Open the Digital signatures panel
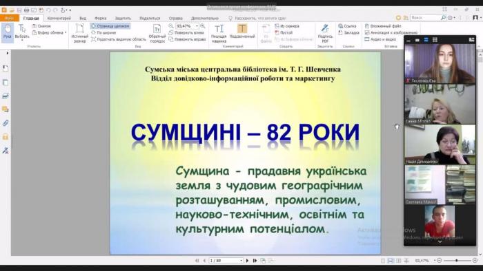Screen dimensions: 483x271 tap(6, 150)
